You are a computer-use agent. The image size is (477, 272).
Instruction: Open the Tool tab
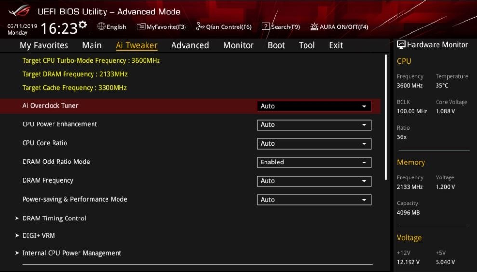(306, 45)
